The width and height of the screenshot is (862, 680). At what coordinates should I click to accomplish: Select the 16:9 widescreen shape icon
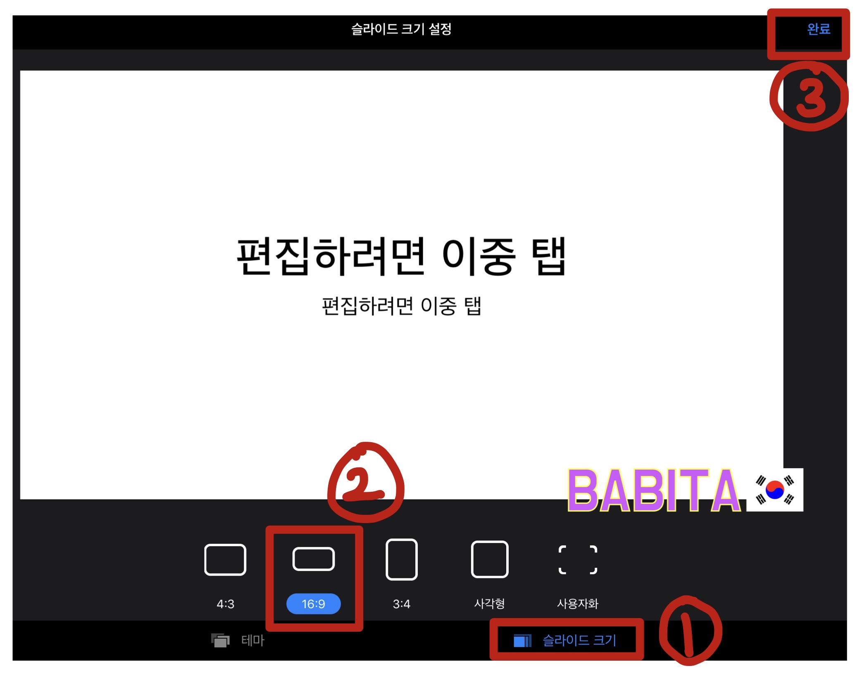313,559
